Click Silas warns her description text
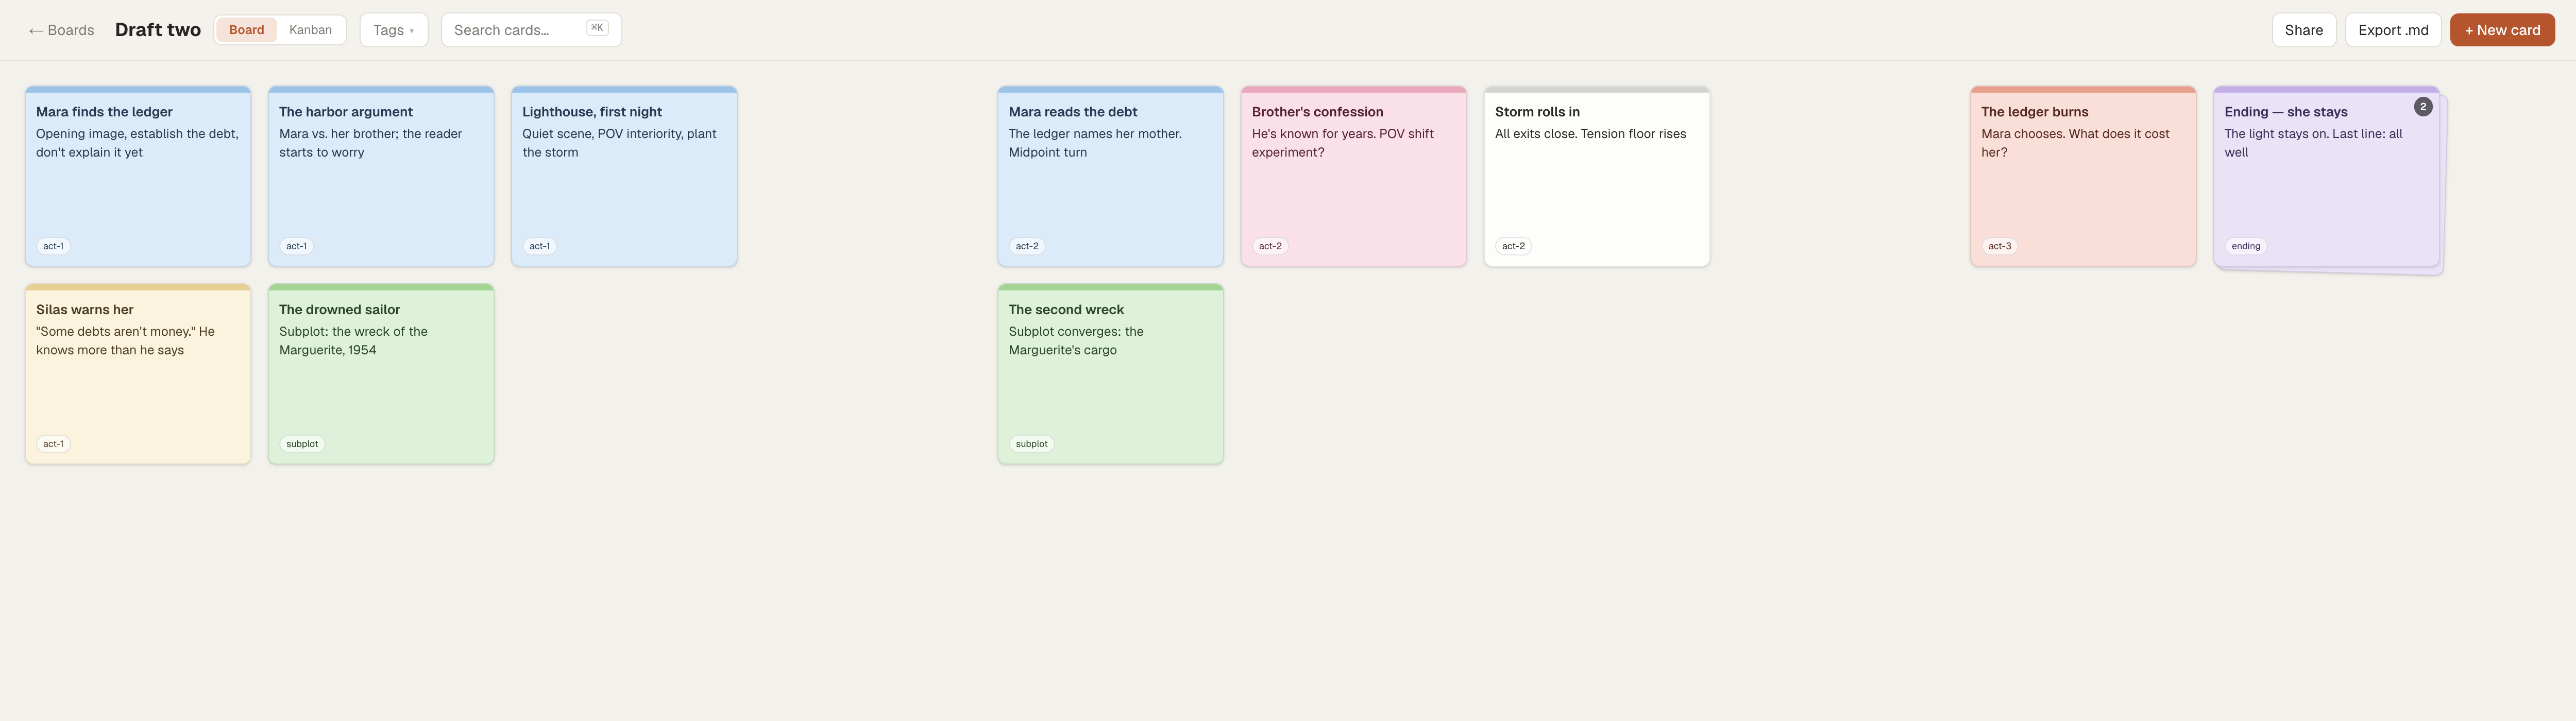This screenshot has height=721, width=2576. click(125, 341)
